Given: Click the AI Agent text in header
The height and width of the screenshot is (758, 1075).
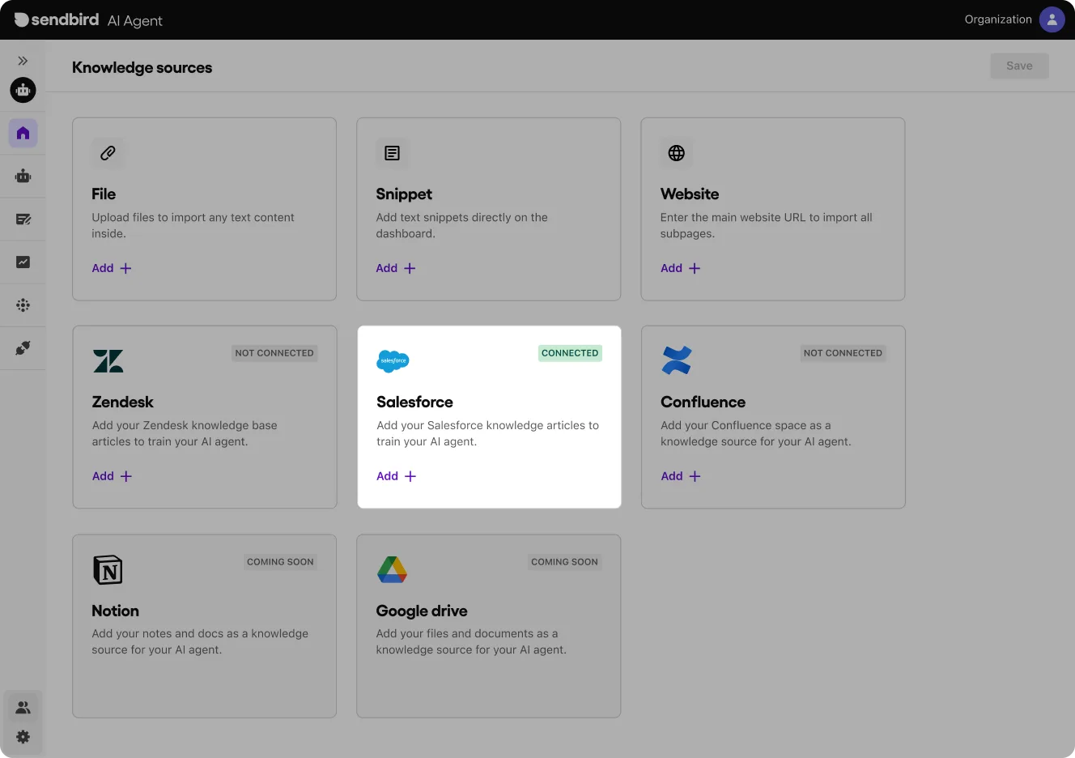Looking at the screenshot, I should click(x=135, y=21).
